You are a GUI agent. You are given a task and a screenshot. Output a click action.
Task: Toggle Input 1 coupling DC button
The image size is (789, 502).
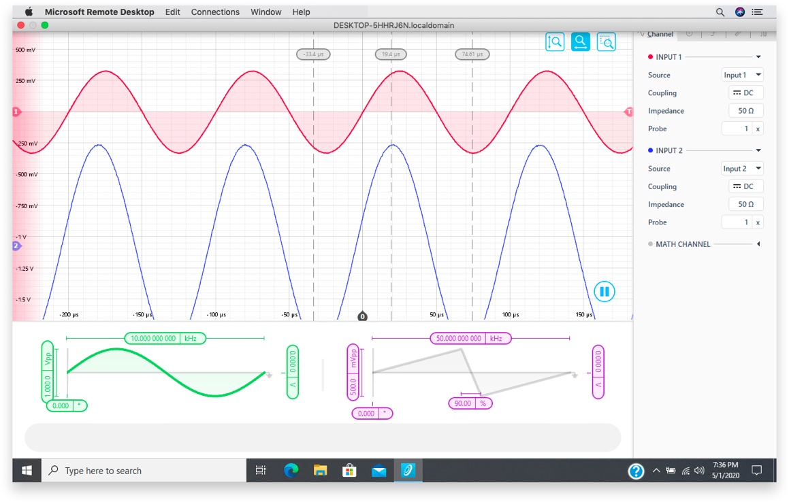[x=743, y=93]
